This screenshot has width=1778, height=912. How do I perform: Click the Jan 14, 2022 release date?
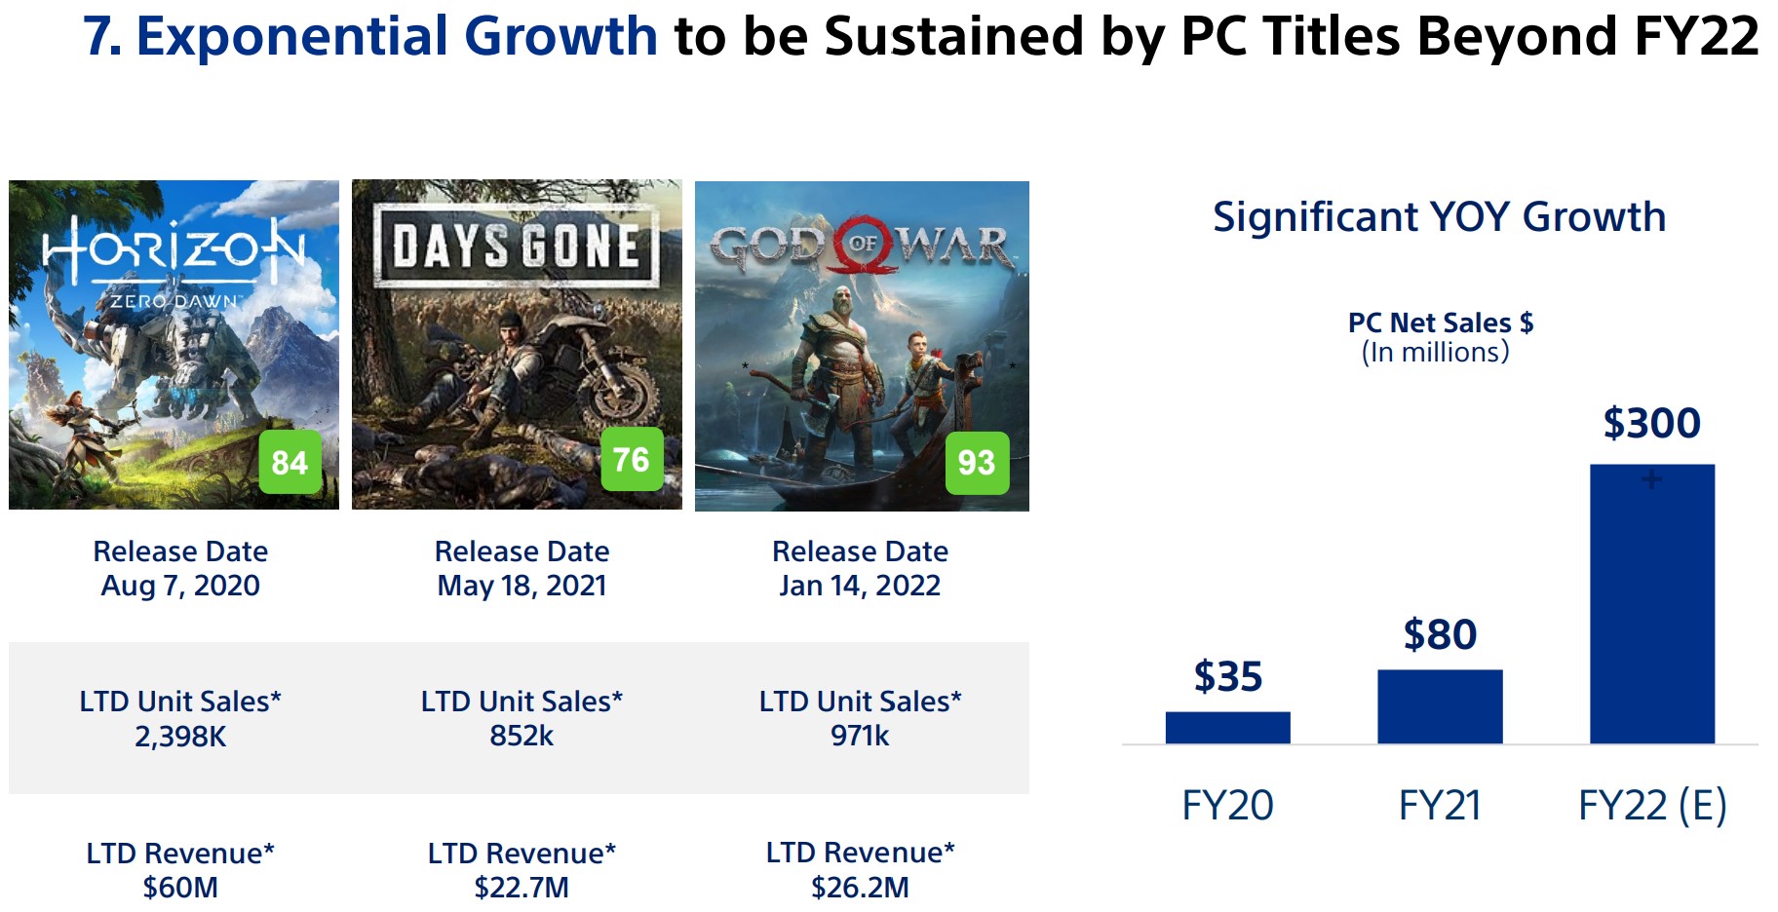tap(860, 586)
